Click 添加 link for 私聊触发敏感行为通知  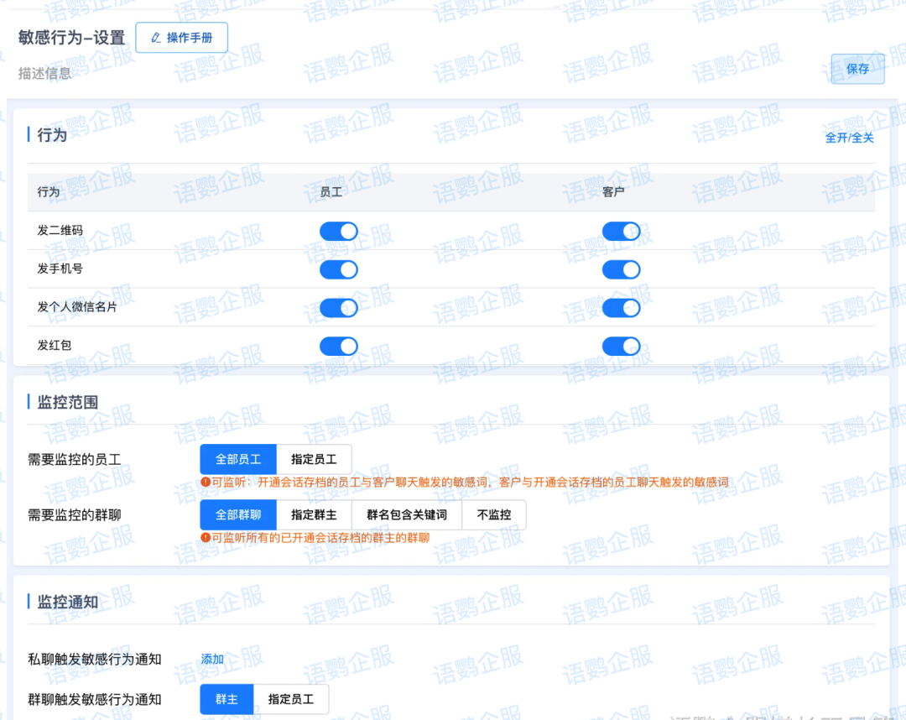click(x=212, y=660)
